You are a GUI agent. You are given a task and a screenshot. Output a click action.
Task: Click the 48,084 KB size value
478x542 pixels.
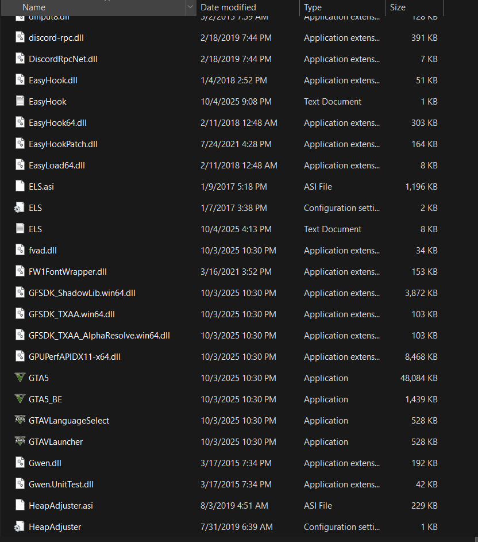point(419,378)
